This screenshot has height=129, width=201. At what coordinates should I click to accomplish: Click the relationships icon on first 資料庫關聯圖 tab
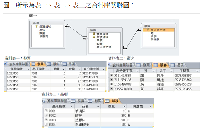coord(6,64)
